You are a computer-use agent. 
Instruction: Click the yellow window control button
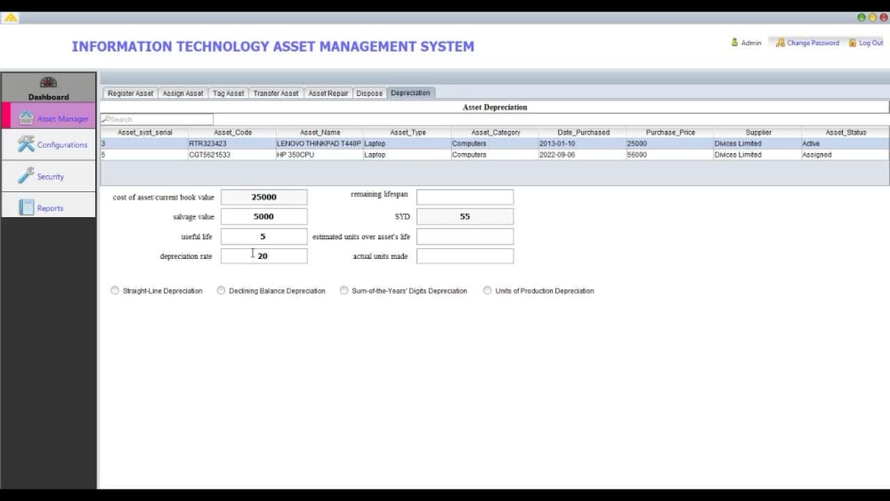872,18
